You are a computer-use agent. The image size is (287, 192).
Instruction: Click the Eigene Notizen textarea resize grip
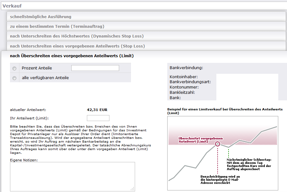pos(133,189)
